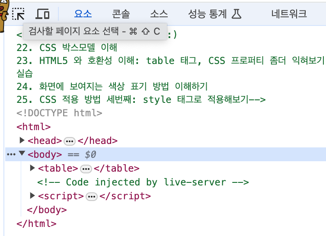Image resolution: width=326 pixels, height=236 pixels.
Task: Open the 요소 (Elements) tab
Action: click(x=83, y=14)
